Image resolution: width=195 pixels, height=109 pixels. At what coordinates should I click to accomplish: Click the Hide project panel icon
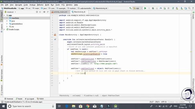tap(48, 12)
